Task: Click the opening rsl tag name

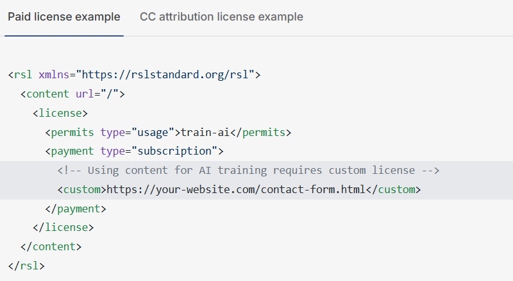Action: [23, 74]
